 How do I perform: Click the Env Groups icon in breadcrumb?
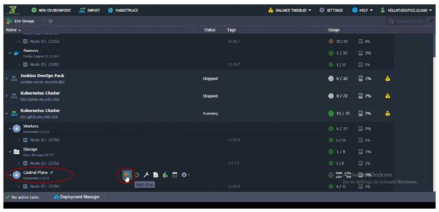click(10, 21)
